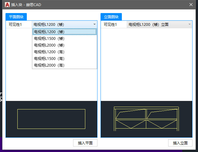
Task: Choose 电视柜L2000（矮） from the list
Action: pos(65,45)
